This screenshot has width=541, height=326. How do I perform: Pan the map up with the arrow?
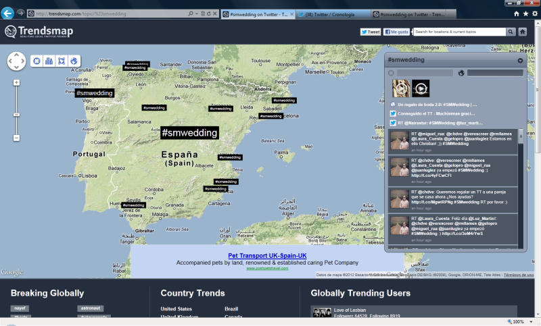(16, 55)
